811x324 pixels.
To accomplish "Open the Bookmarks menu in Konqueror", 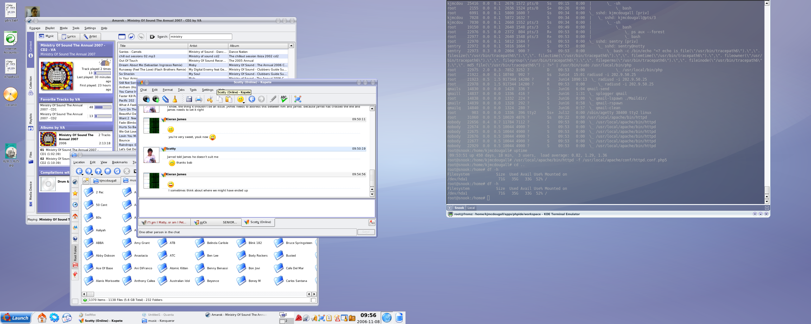I will pyautogui.click(x=120, y=162).
